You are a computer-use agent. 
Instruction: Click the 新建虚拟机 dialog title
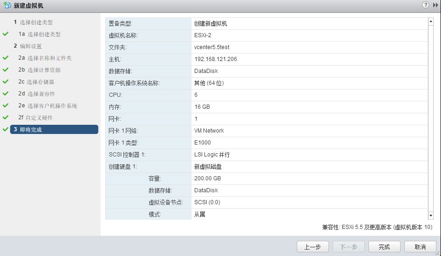click(28, 6)
